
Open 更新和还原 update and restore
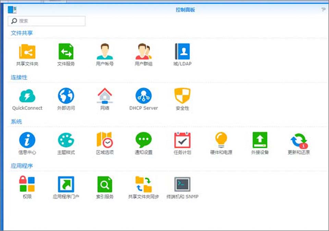pyautogui.click(x=299, y=140)
